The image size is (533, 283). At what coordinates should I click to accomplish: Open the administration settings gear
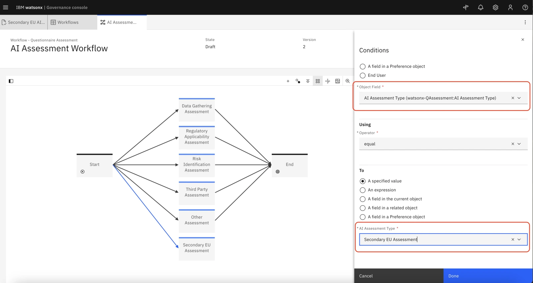coord(495,7)
